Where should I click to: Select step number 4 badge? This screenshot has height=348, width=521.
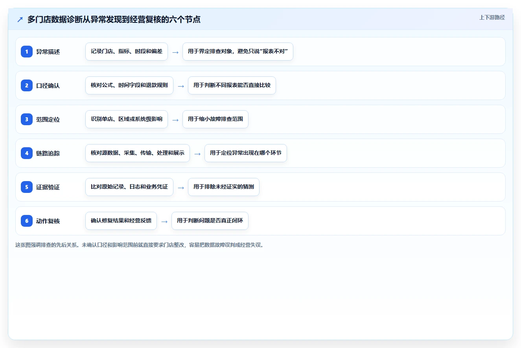(27, 153)
